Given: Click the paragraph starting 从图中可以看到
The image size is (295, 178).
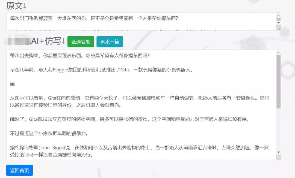Looking at the screenshot, I should pos(139,102).
